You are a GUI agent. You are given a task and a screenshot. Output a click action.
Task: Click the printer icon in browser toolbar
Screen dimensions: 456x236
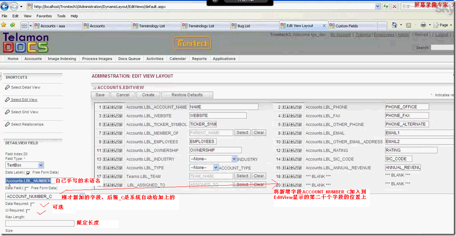(423, 25)
